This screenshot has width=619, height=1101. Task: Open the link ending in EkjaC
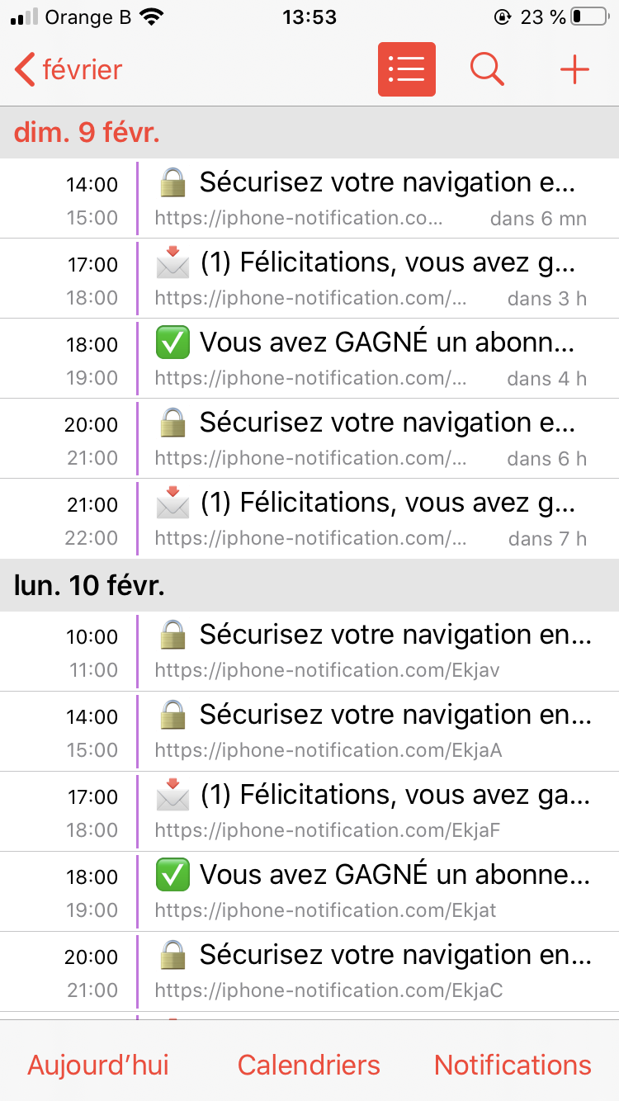pyautogui.click(x=328, y=990)
